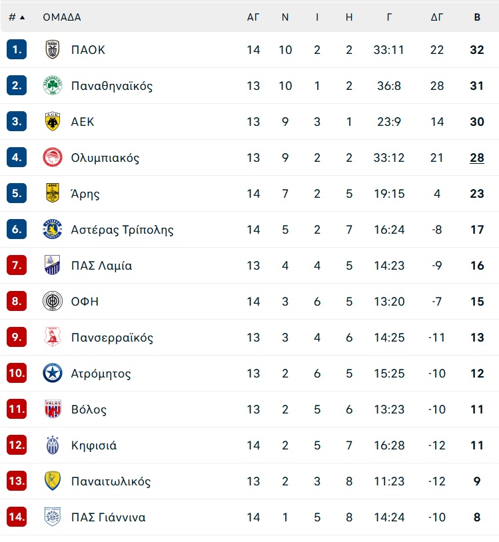Click the Άρης yellow crest icon
This screenshot has width=499, height=542.
(53, 193)
